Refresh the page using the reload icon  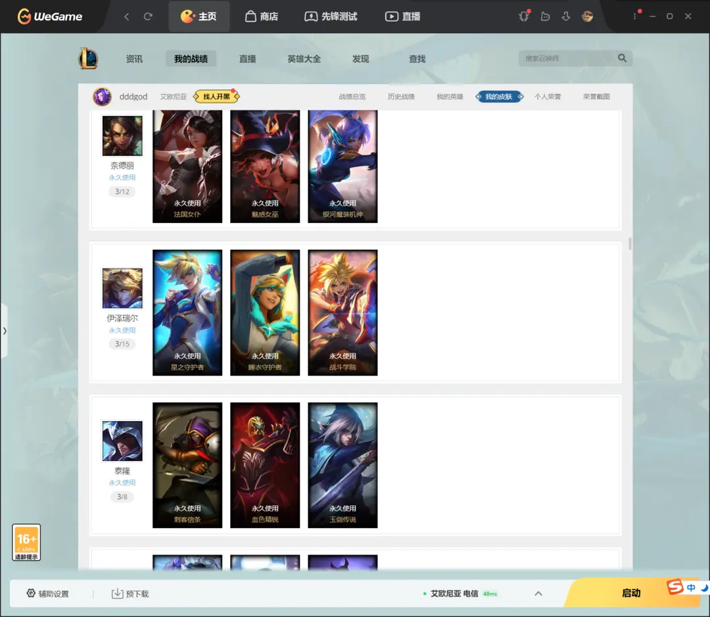[x=148, y=16]
